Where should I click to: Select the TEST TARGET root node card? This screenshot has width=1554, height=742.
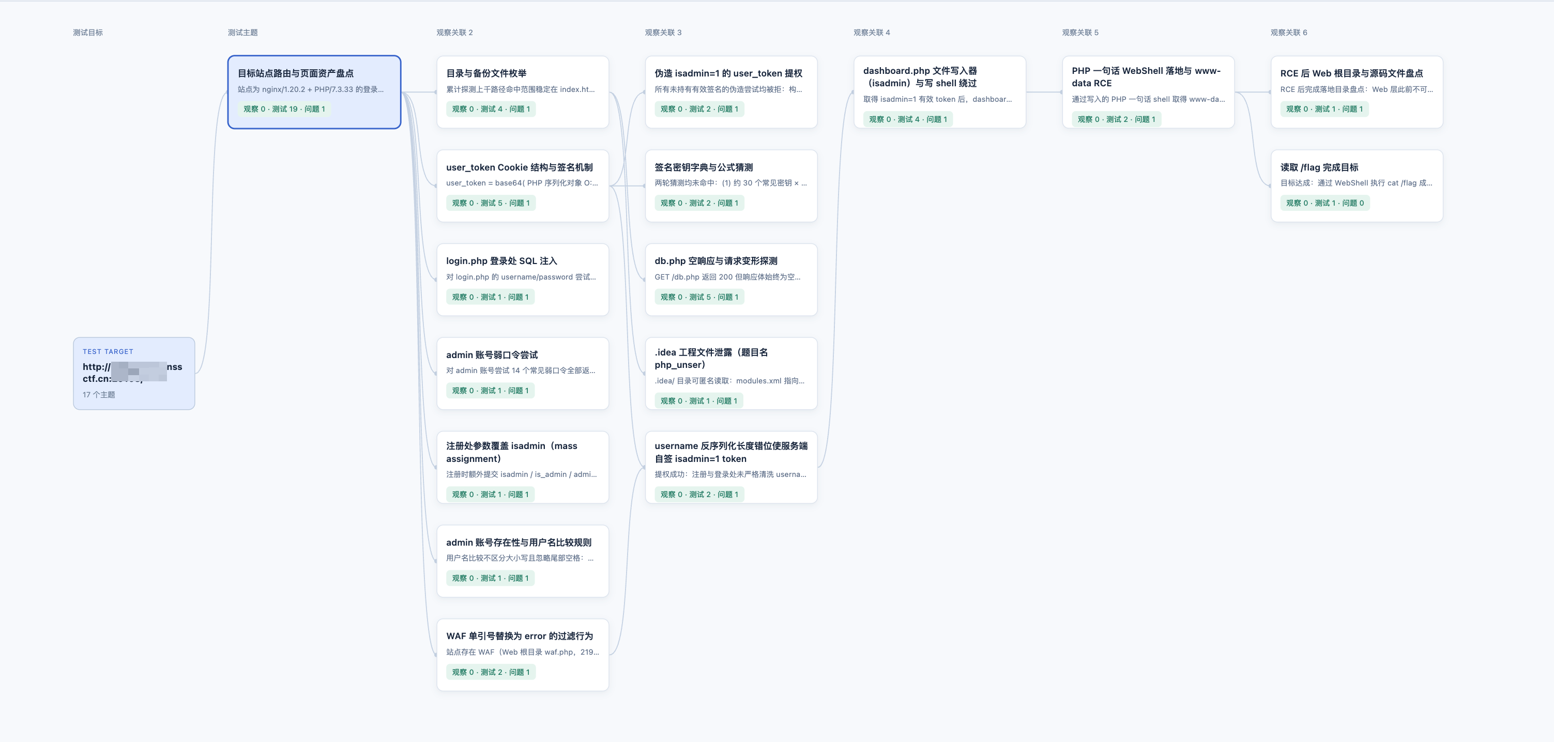pos(134,373)
